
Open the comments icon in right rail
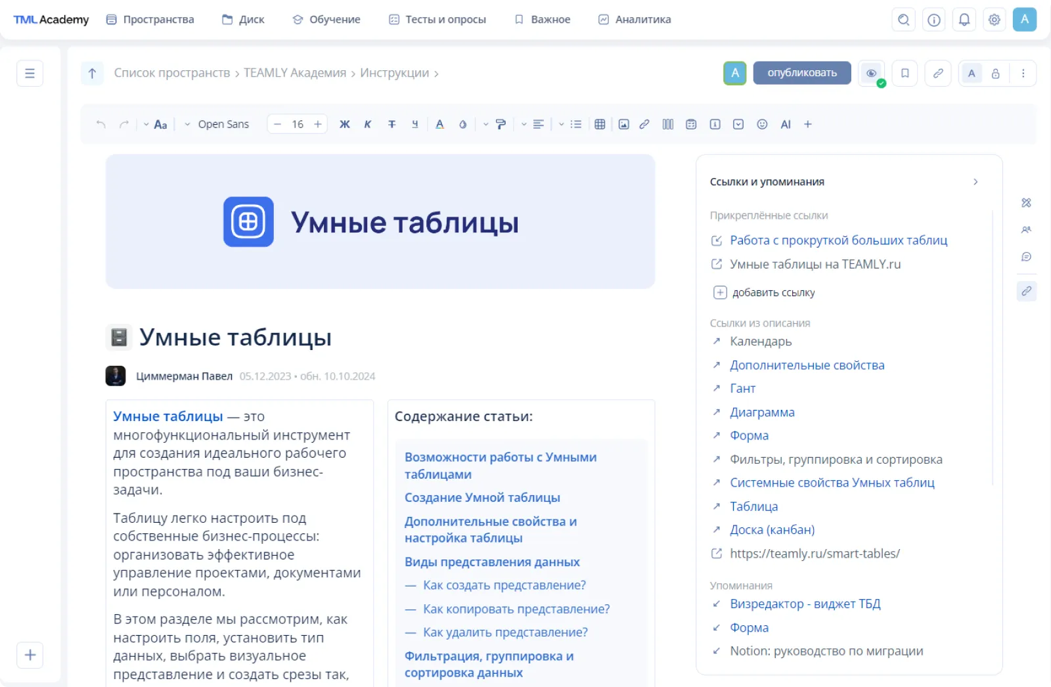coord(1026,257)
